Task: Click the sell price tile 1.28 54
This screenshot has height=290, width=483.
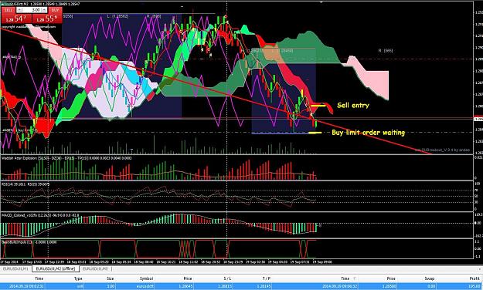Action: 16,19
